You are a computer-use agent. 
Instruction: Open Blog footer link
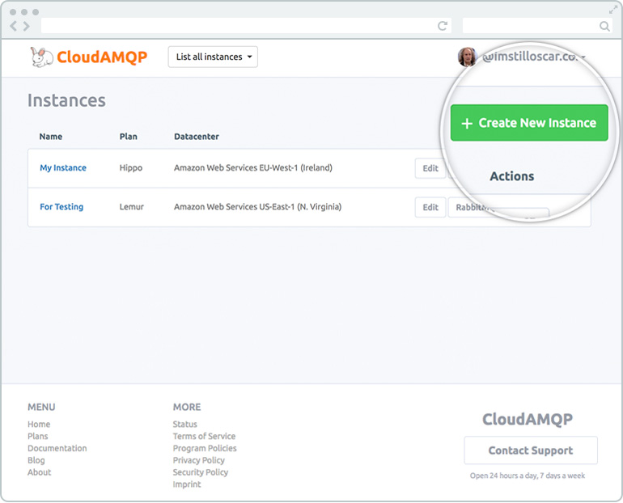[36, 460]
